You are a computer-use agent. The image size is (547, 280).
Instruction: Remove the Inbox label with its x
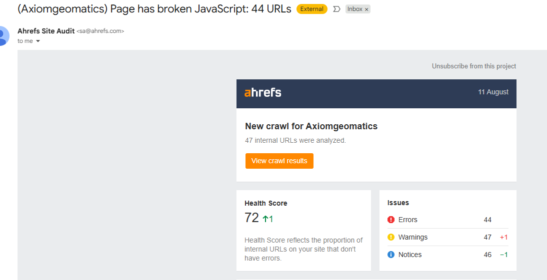click(x=366, y=9)
